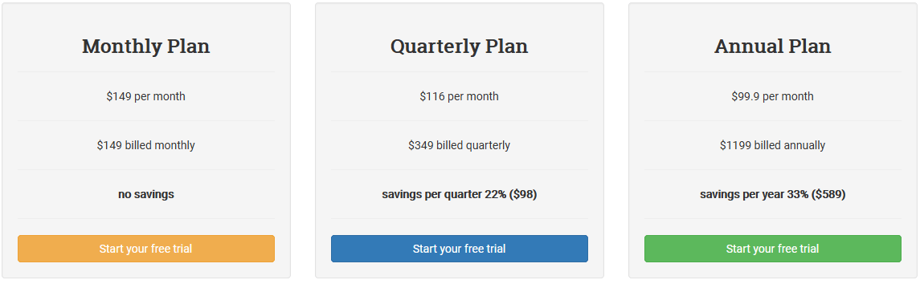Click the green free trial button
The image size is (920, 292).
point(773,249)
